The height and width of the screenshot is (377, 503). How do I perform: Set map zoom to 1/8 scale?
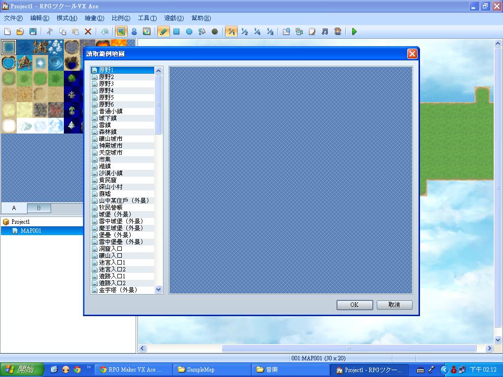tap(270, 31)
